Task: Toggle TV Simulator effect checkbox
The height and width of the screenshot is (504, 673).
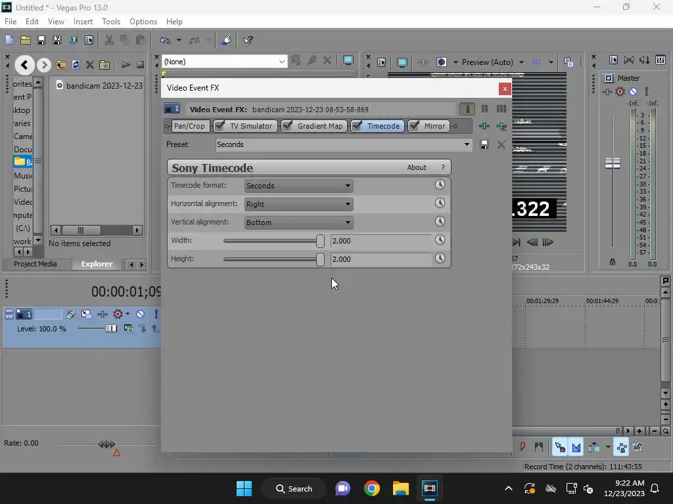Action: coord(220,125)
